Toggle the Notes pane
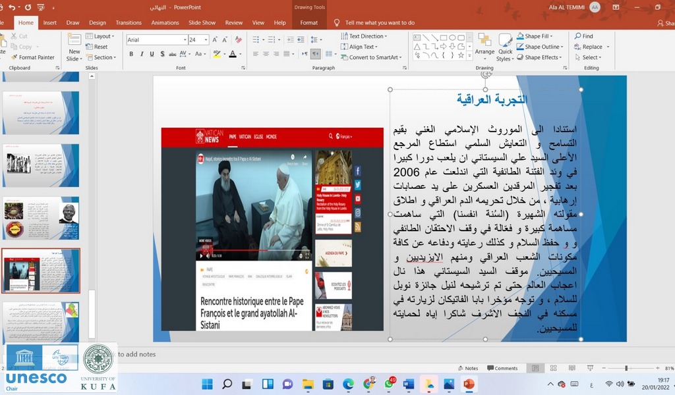The width and height of the screenshot is (675, 395). [x=467, y=369]
